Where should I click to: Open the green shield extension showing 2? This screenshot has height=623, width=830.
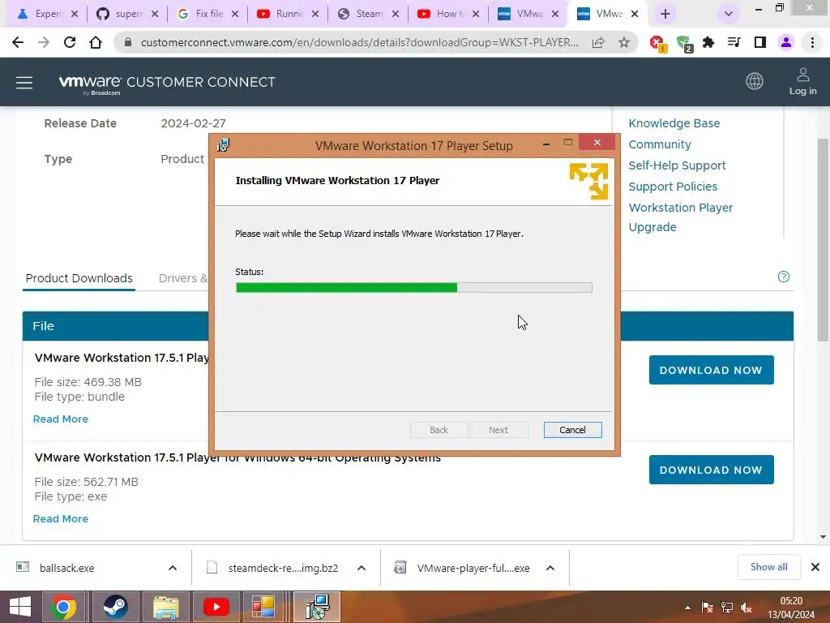click(x=684, y=44)
